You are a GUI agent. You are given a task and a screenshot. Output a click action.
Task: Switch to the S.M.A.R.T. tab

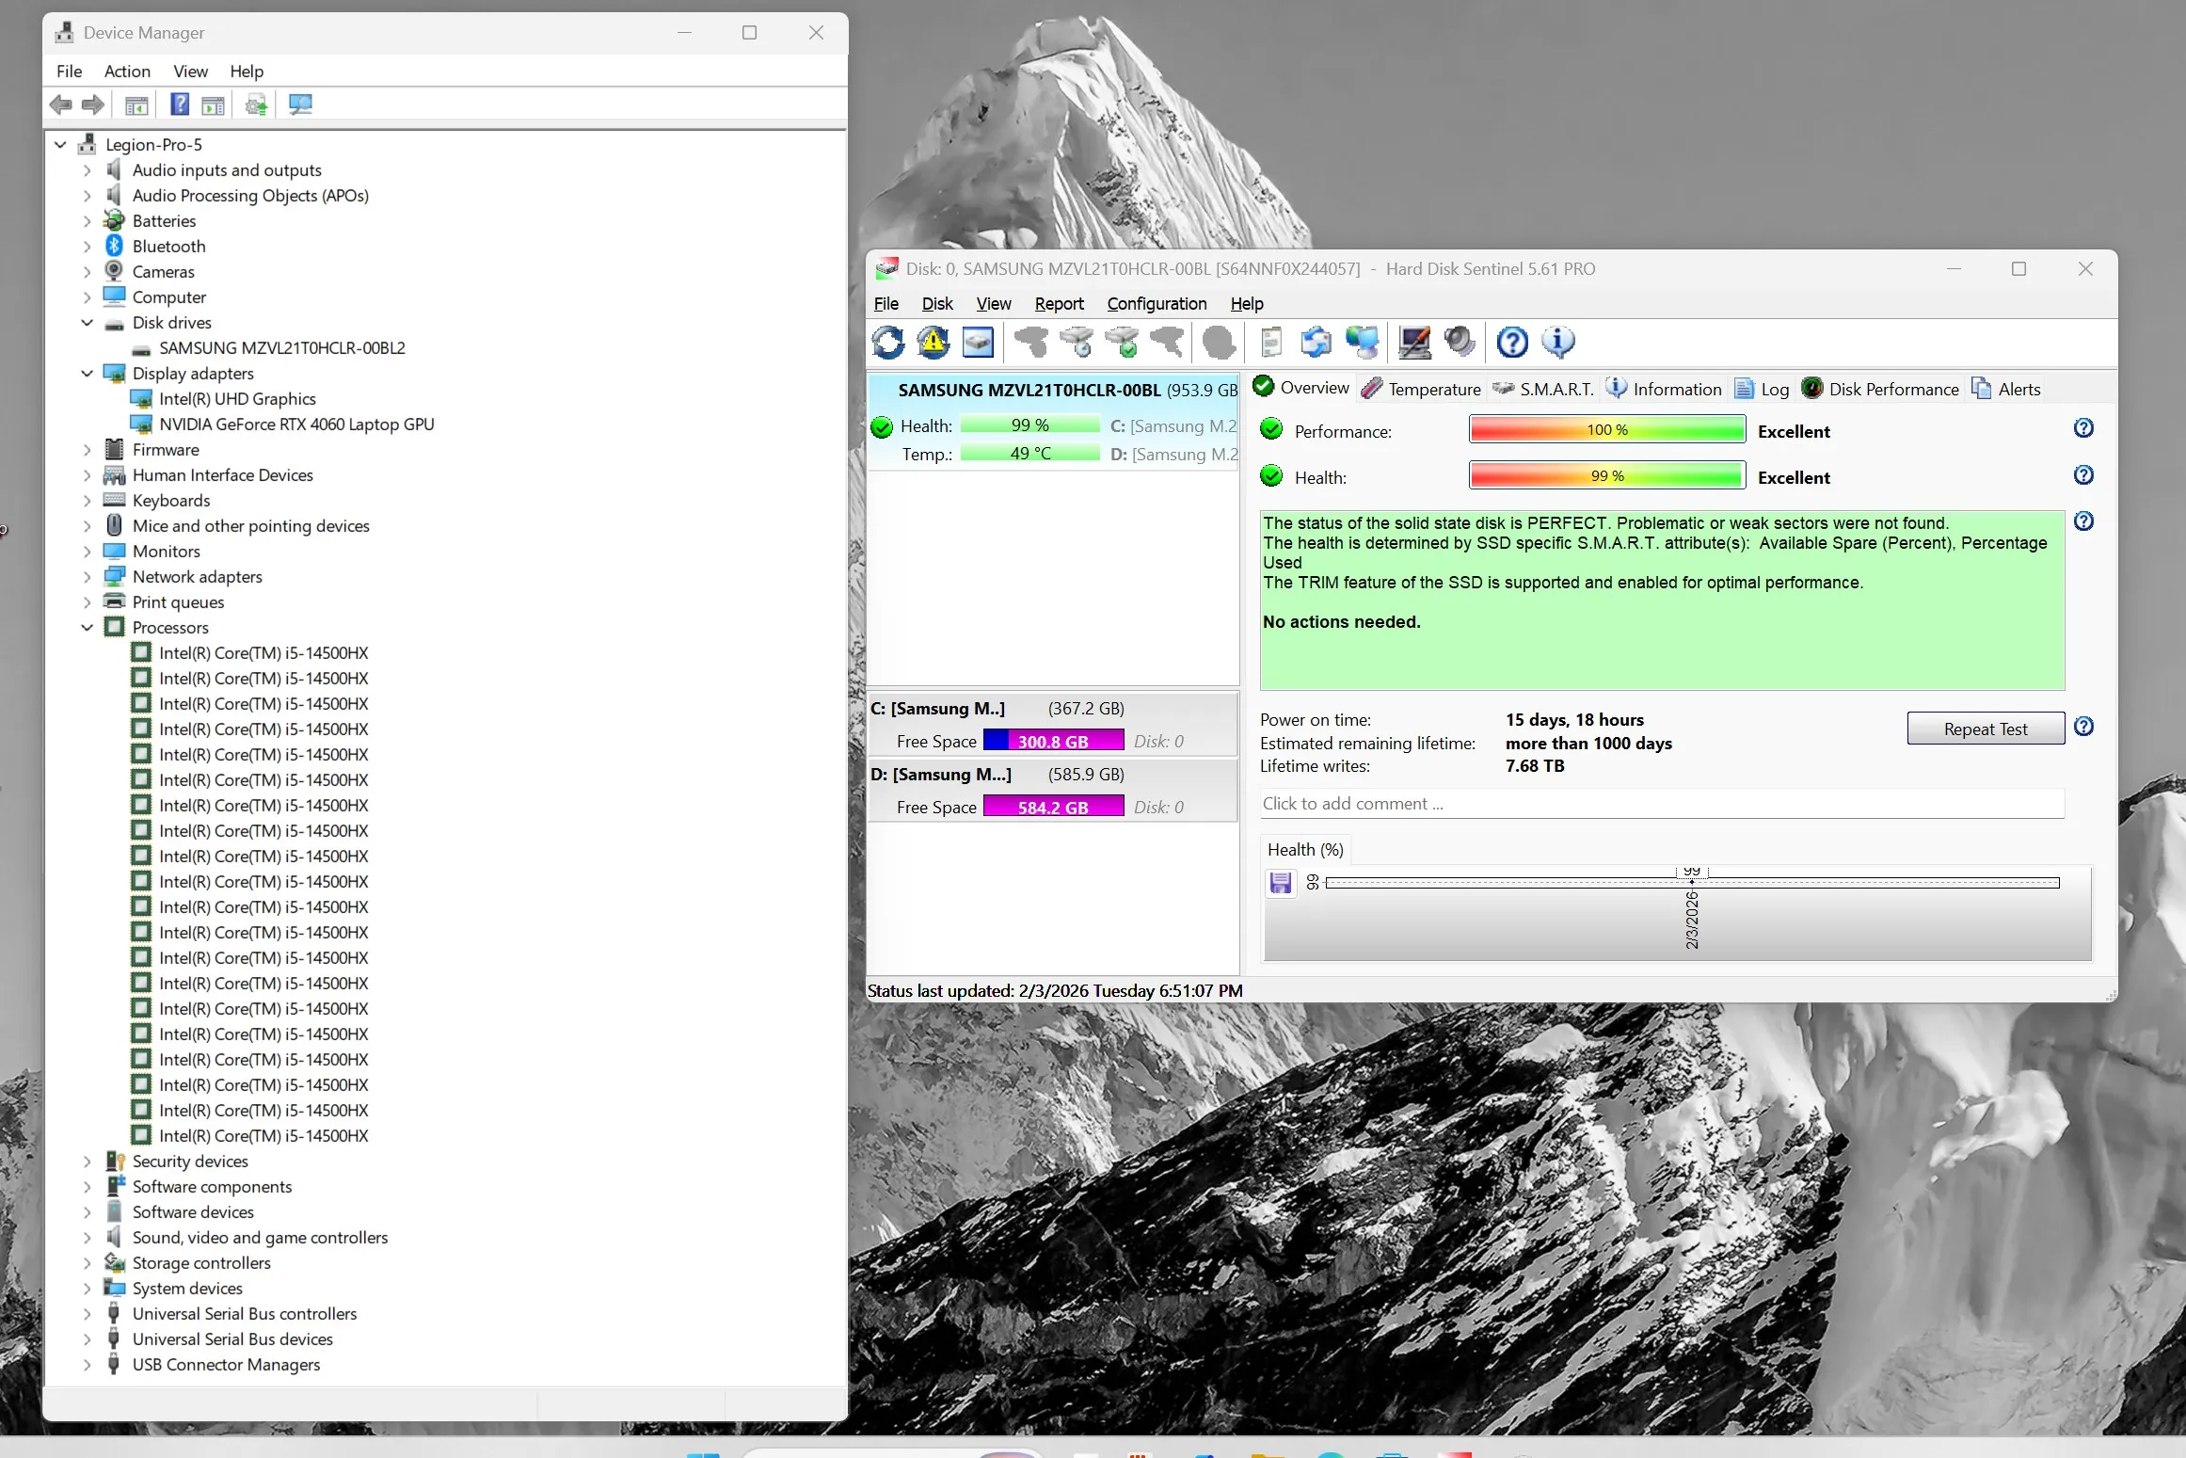click(1543, 389)
